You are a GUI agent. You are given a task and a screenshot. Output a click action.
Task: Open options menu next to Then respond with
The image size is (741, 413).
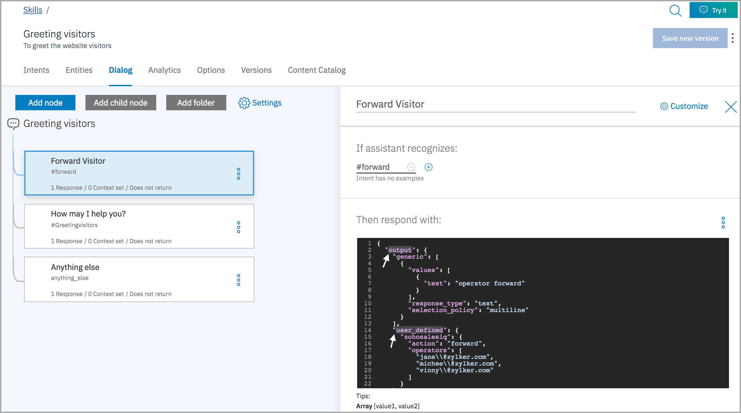(723, 222)
